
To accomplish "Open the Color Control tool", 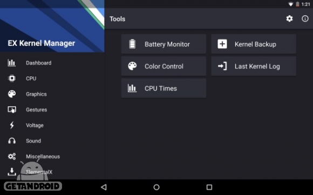I will [164, 66].
